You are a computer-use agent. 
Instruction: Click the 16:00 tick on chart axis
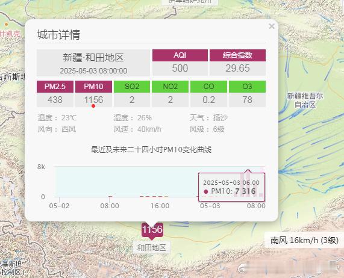(x=160, y=206)
